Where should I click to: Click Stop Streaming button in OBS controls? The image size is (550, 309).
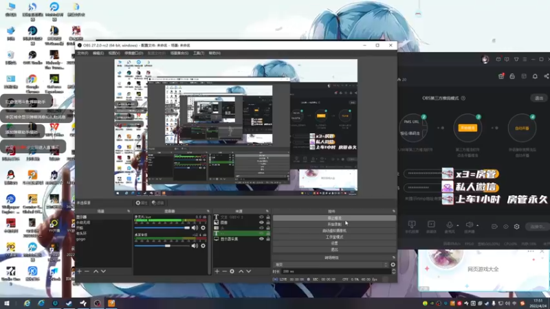pos(334,218)
